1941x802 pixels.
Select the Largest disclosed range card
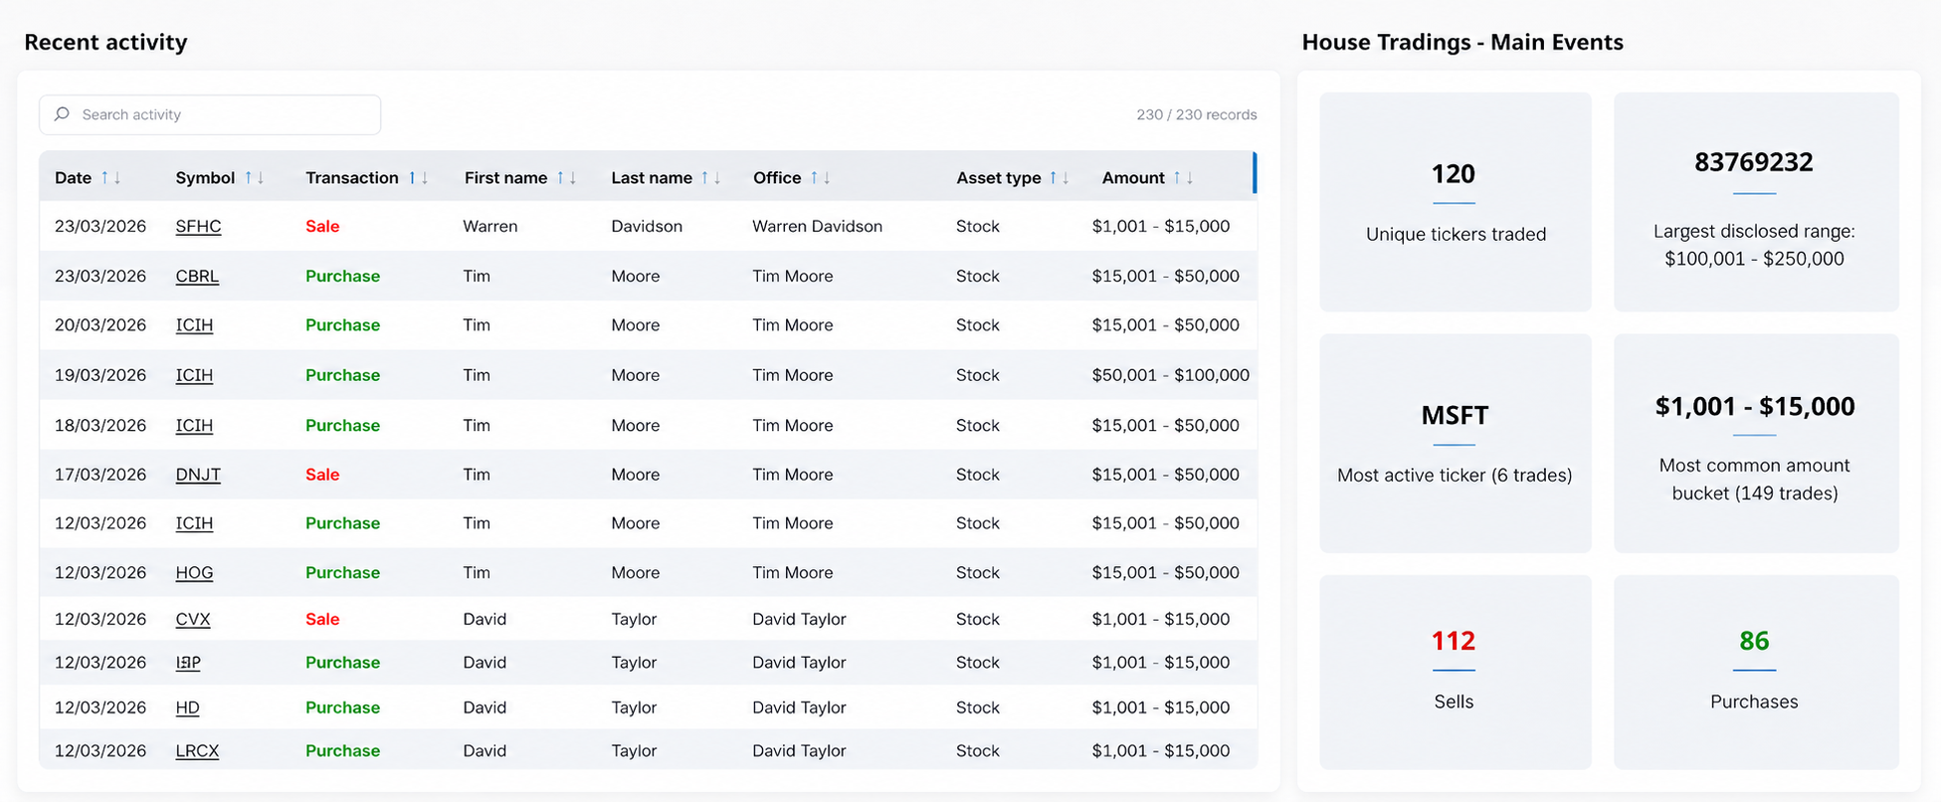[x=1756, y=202]
